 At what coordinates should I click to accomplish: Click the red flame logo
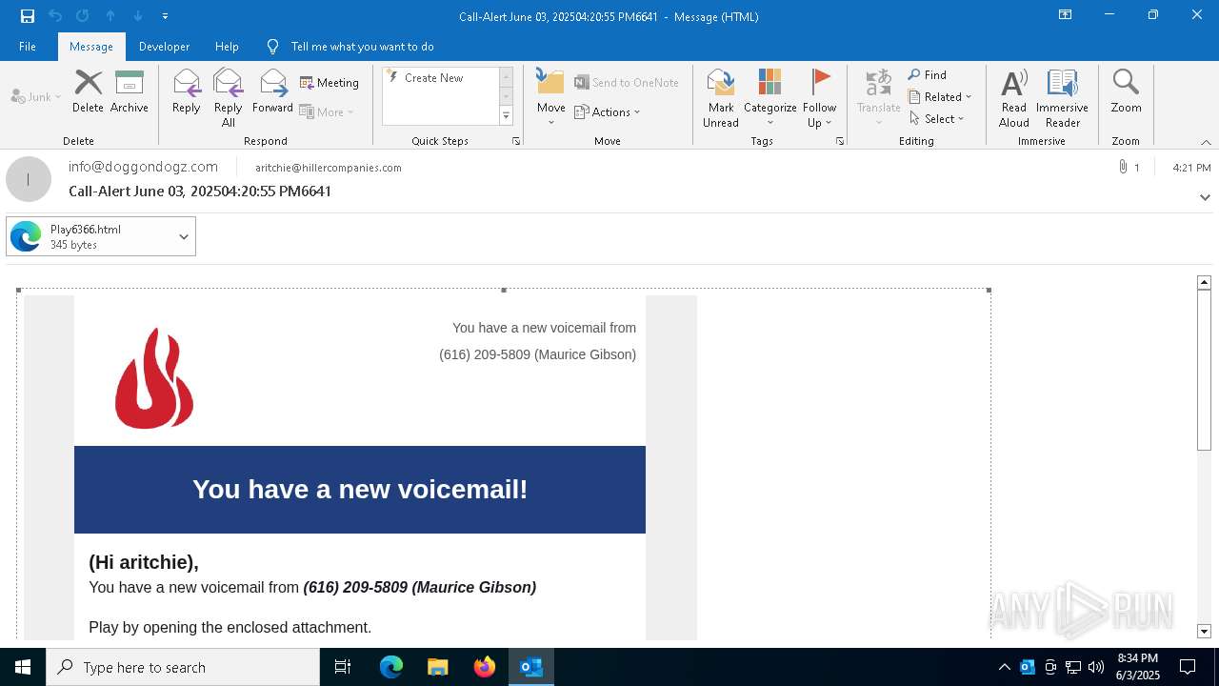tap(154, 378)
